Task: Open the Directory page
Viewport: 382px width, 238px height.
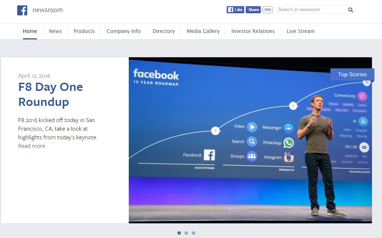Action: [x=164, y=31]
